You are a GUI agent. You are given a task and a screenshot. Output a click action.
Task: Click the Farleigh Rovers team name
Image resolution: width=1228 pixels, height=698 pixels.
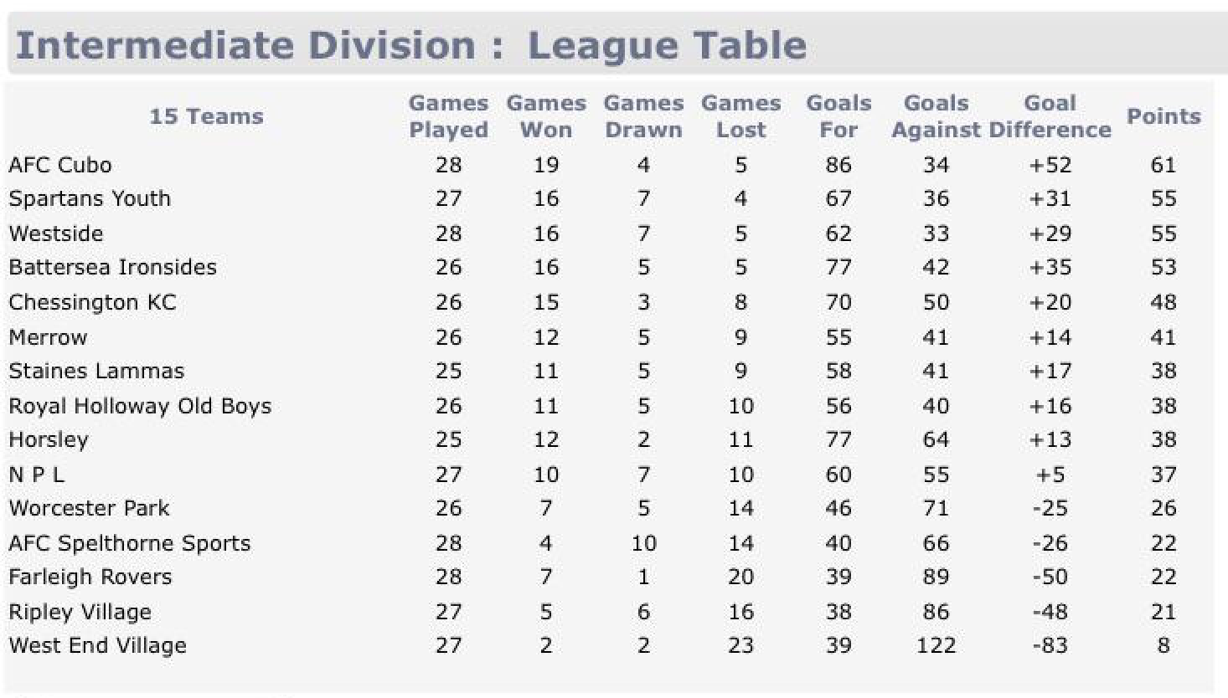pyautogui.click(x=90, y=577)
